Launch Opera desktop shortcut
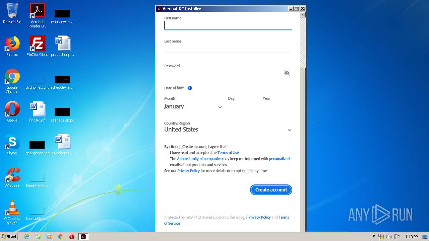 click(12, 112)
